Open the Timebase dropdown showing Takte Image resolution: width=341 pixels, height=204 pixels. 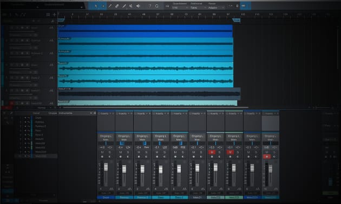pos(198,8)
